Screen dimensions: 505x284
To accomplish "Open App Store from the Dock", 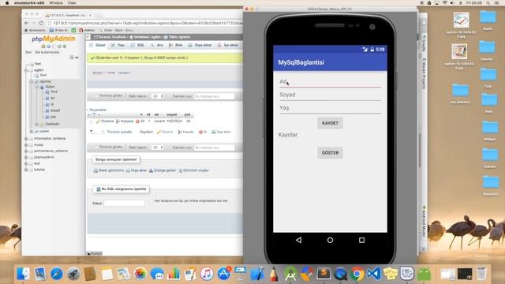I will (x=223, y=274).
